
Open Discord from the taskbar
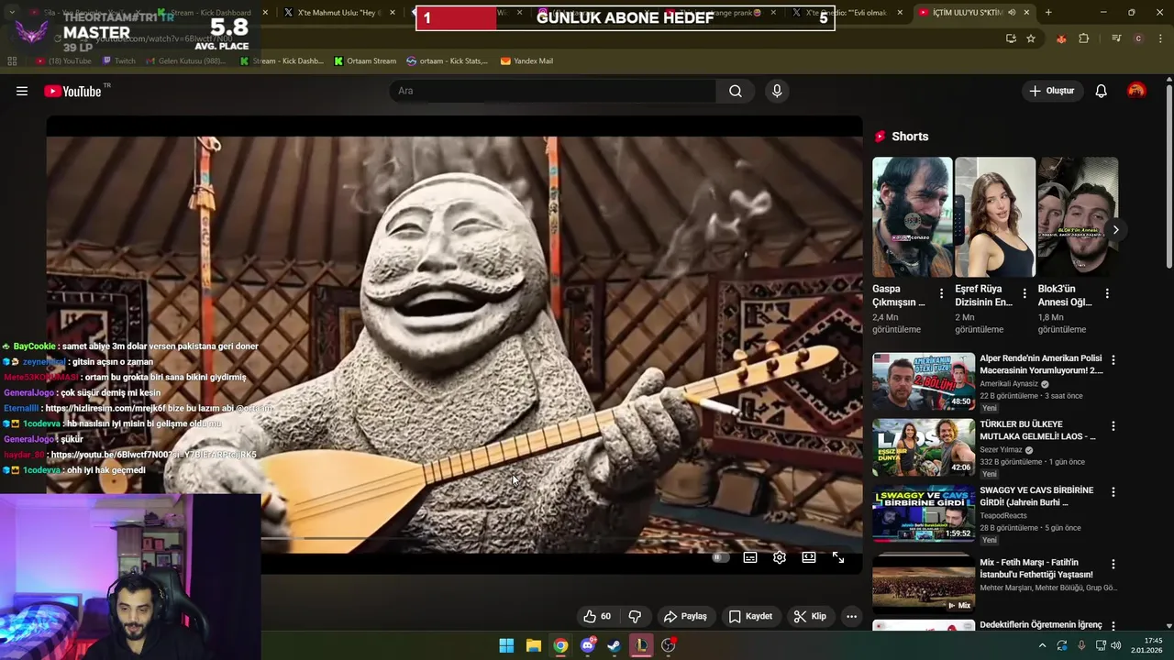(x=588, y=645)
